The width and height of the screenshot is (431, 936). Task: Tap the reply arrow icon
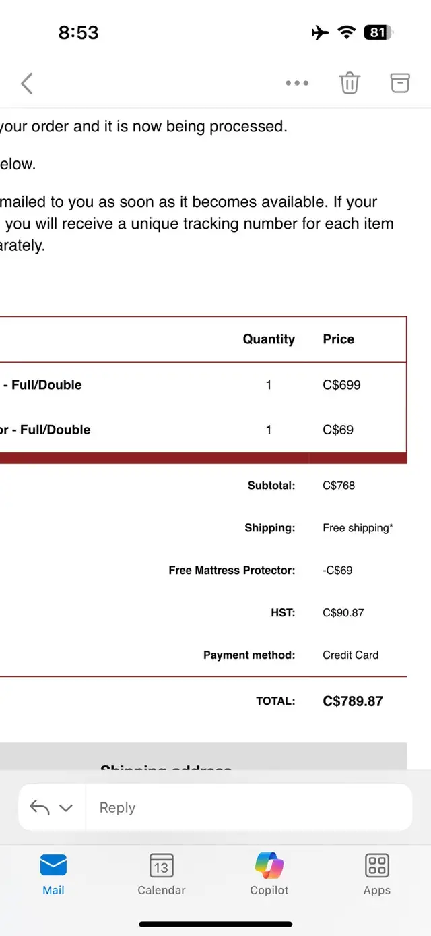click(40, 807)
